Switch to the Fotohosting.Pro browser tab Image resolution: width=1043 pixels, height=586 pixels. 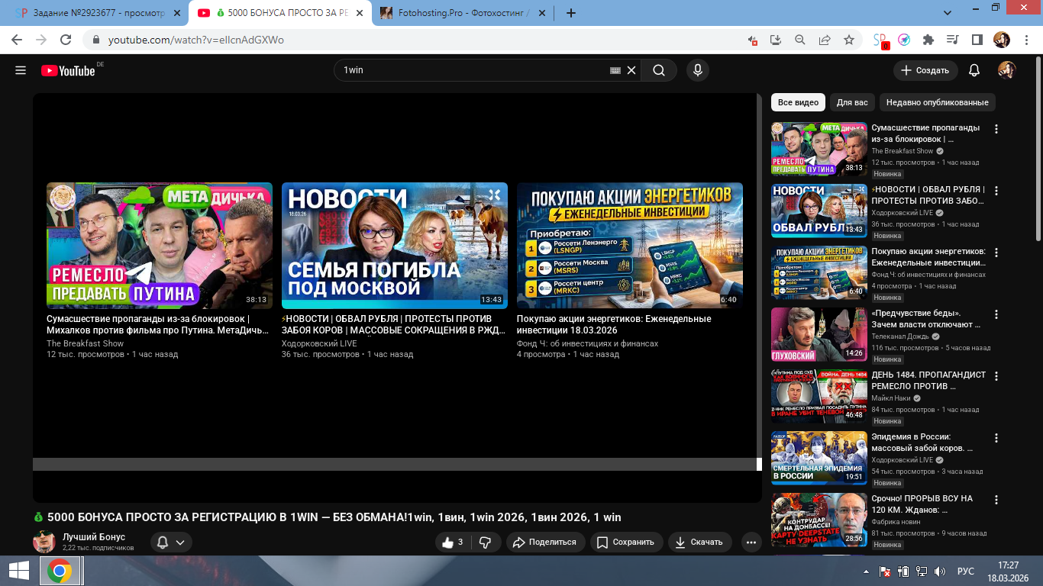pyautogui.click(x=458, y=13)
